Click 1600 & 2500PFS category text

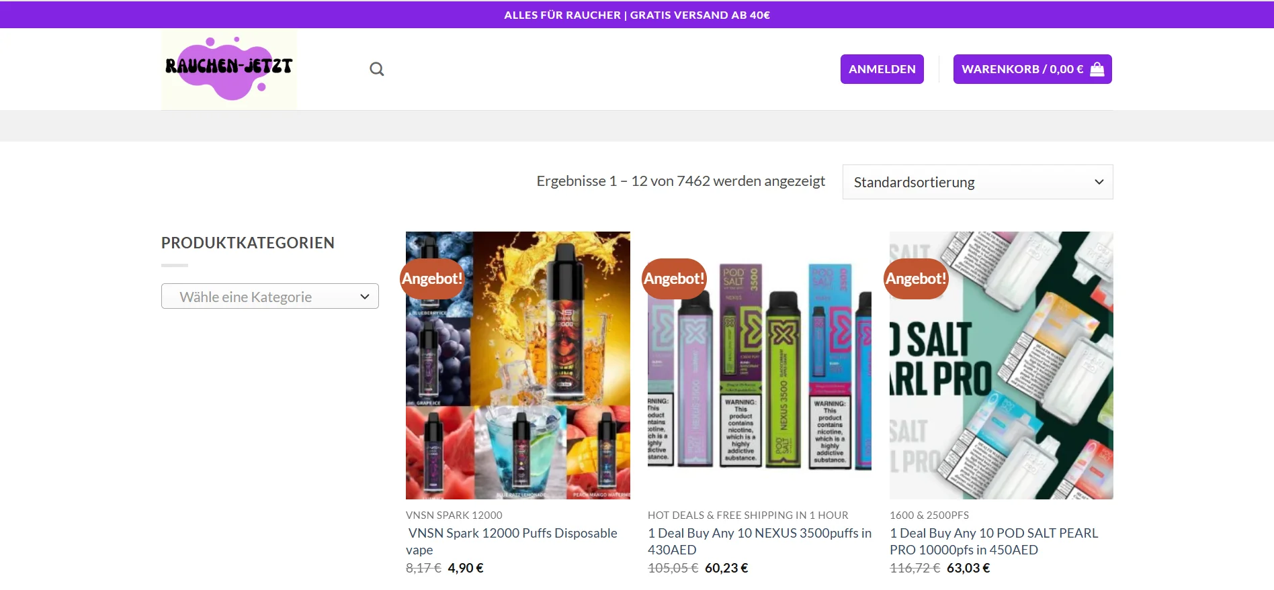pos(929,515)
